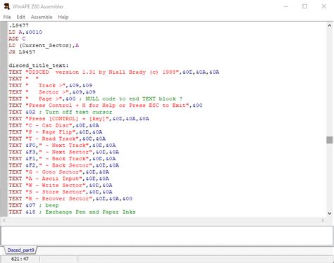Click the W - Write Sector line
This screenshot has width=334, height=263.
(61, 186)
